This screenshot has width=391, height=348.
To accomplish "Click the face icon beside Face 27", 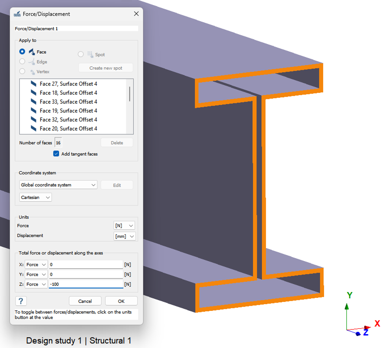I will point(34,84).
